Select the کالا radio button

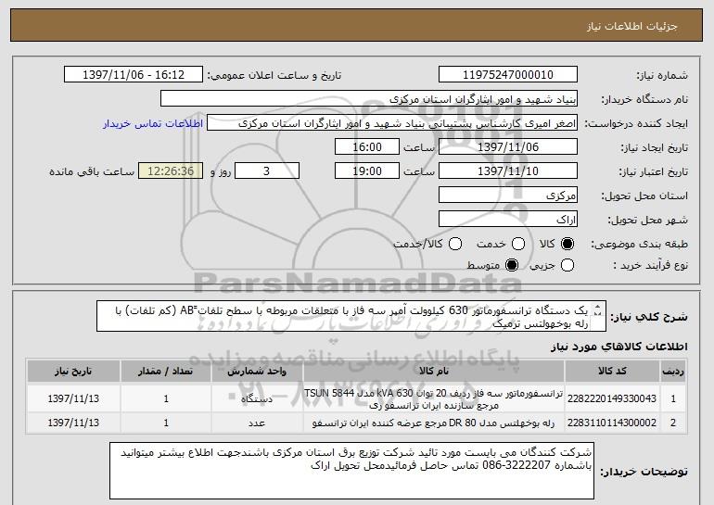567,245
